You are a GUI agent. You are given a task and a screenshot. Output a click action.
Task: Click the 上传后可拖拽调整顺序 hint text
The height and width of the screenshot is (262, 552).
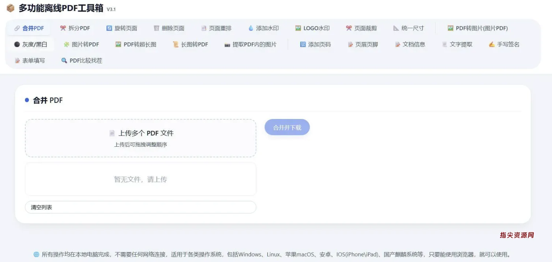coord(141,145)
